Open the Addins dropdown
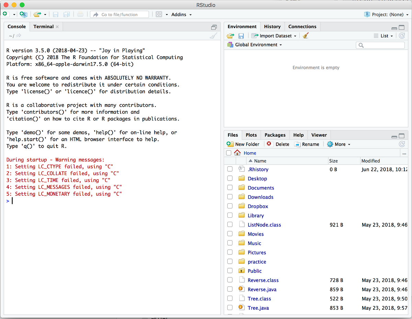The height and width of the screenshot is (319, 412). click(181, 14)
